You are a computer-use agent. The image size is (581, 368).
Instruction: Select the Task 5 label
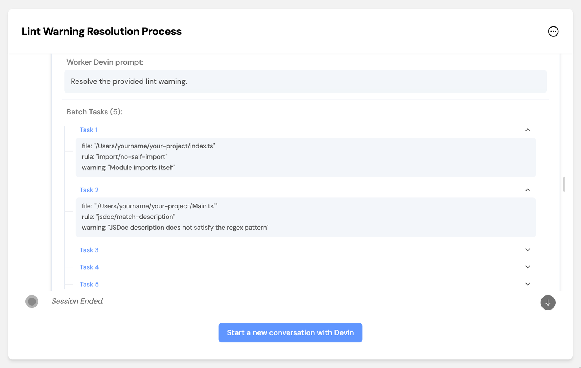click(x=89, y=284)
